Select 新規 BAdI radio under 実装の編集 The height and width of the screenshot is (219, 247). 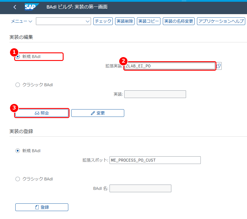(18, 57)
